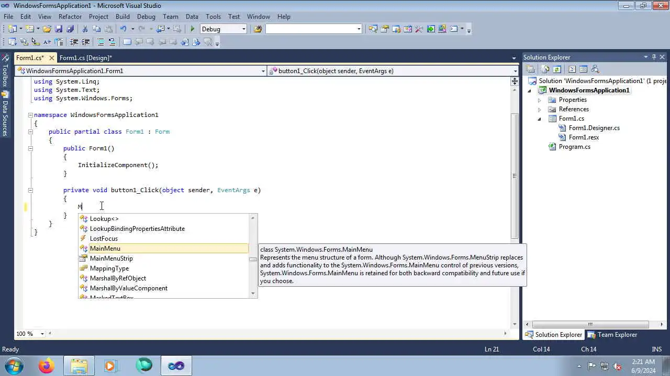Click Display Parameter Info icon
The image size is (670, 376).
[x=24, y=42]
